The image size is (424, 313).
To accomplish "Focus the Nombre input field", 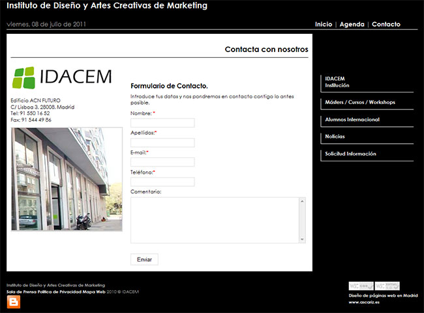I will click(x=162, y=123).
